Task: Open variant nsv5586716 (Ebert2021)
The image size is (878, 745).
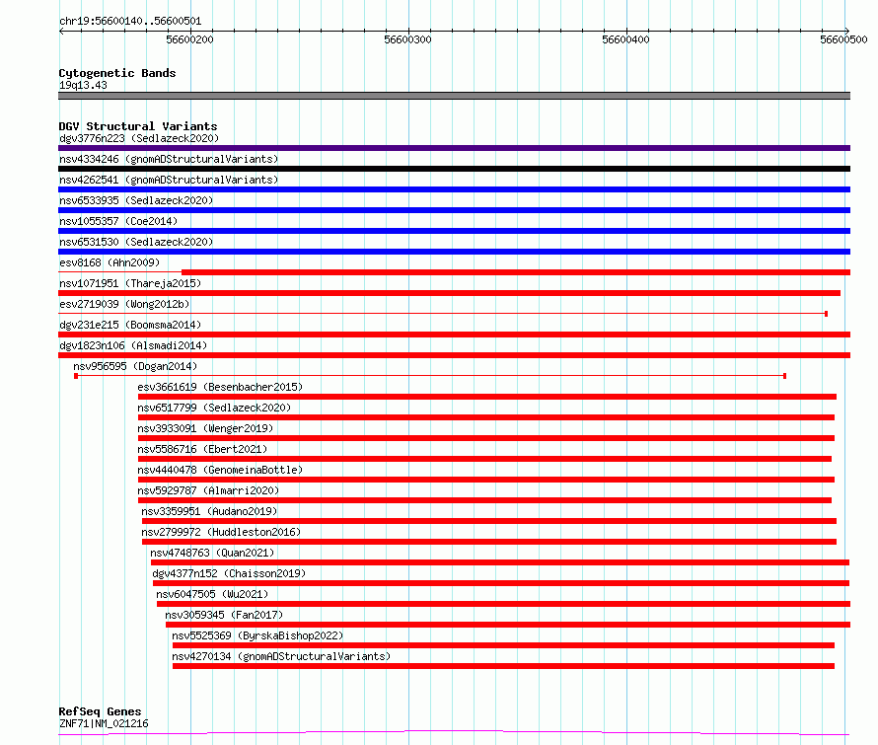Action: tap(202, 449)
